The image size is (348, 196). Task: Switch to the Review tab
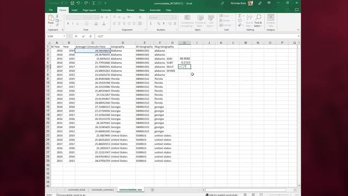(130, 10)
